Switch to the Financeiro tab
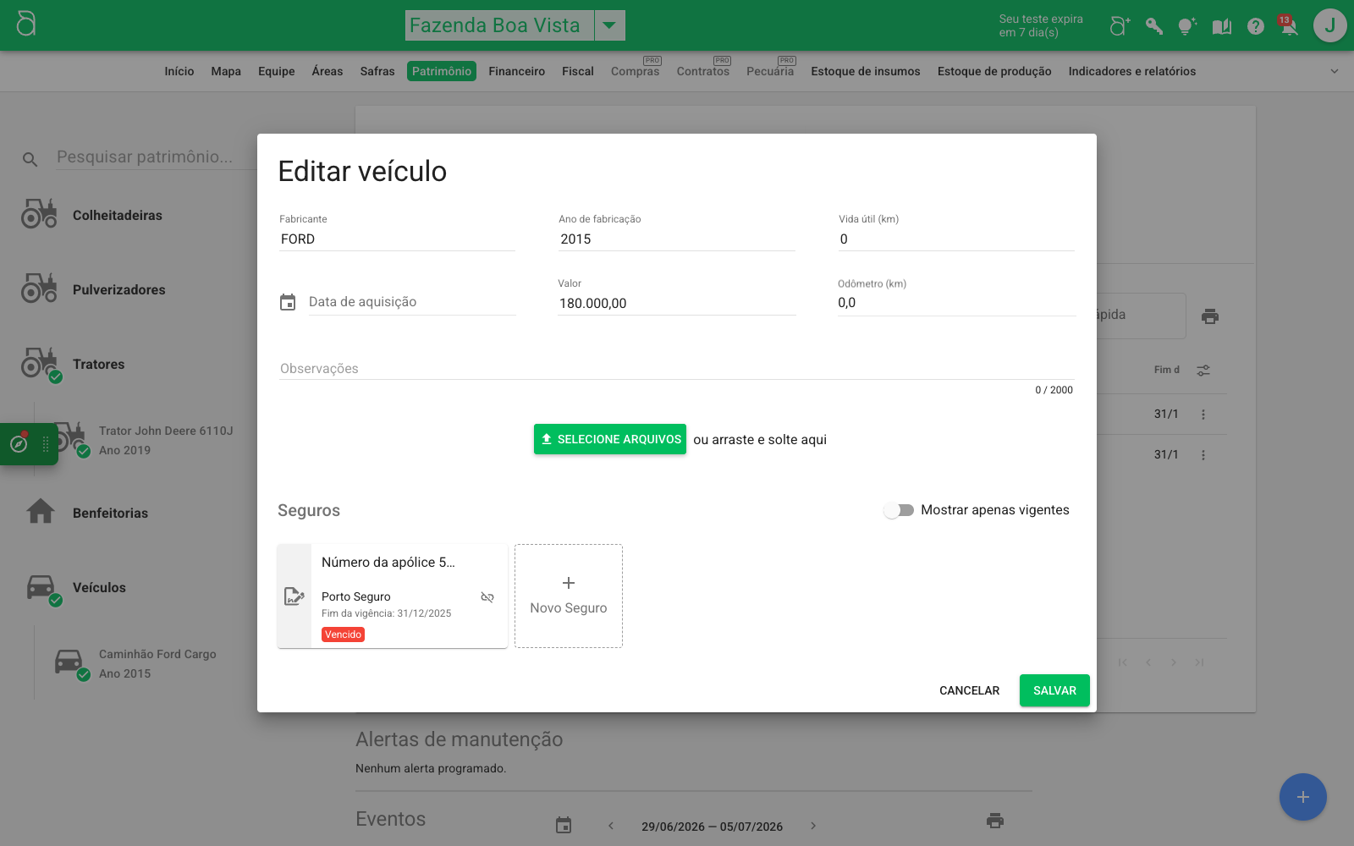The image size is (1354, 846). (516, 71)
